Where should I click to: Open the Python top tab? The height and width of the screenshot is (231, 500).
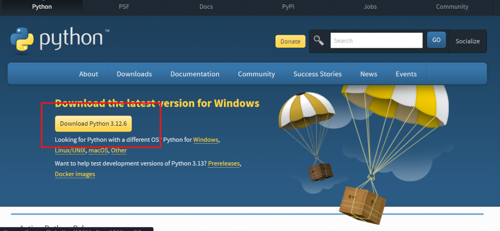tap(42, 7)
